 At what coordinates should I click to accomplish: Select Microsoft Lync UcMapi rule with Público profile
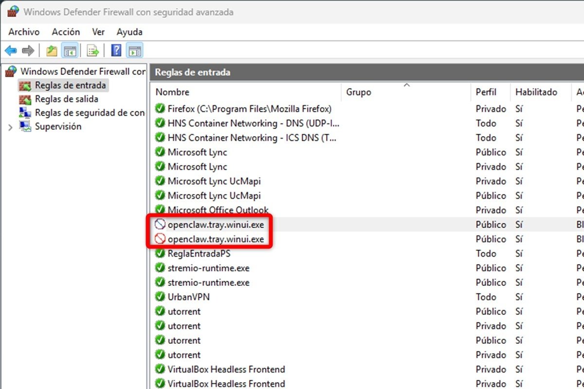point(214,195)
